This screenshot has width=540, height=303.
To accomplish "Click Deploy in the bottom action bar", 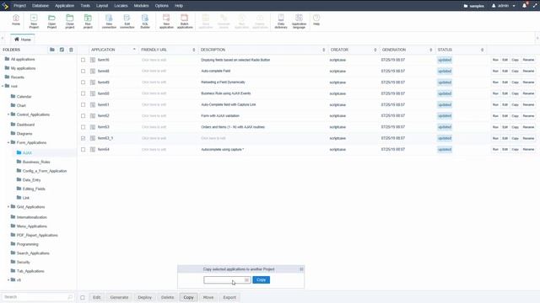I will (144, 297).
